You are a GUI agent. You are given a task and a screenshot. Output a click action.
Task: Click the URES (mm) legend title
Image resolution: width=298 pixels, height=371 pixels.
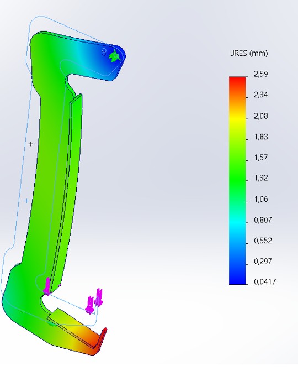tap(248, 53)
